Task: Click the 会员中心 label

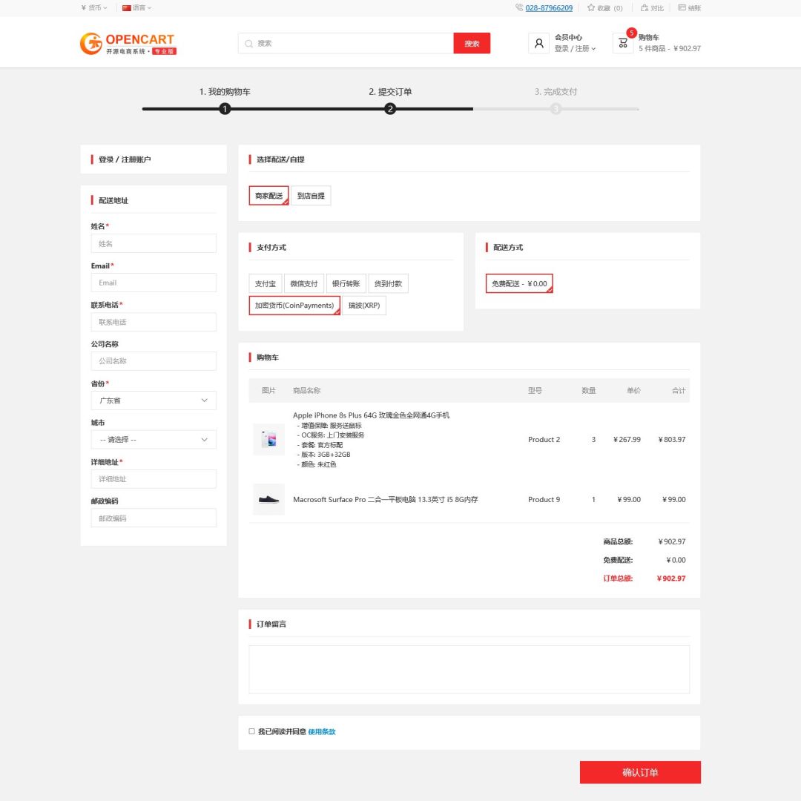Action: (569, 37)
